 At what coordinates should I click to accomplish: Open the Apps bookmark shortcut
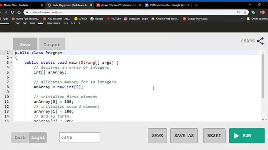(5, 19)
